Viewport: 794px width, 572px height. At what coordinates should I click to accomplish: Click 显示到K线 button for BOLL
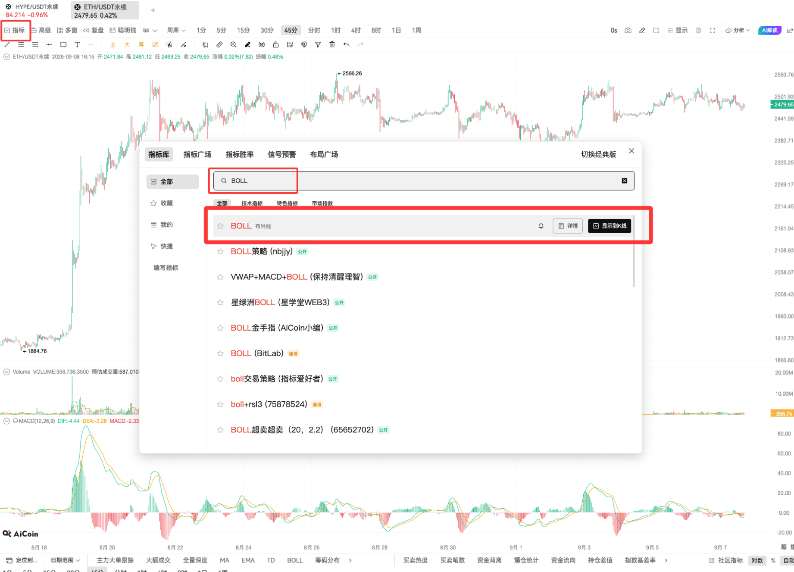pyautogui.click(x=610, y=226)
